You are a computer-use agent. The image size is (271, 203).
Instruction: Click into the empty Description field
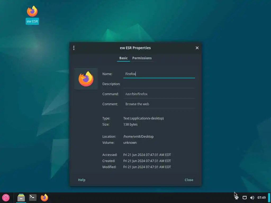pos(159,84)
